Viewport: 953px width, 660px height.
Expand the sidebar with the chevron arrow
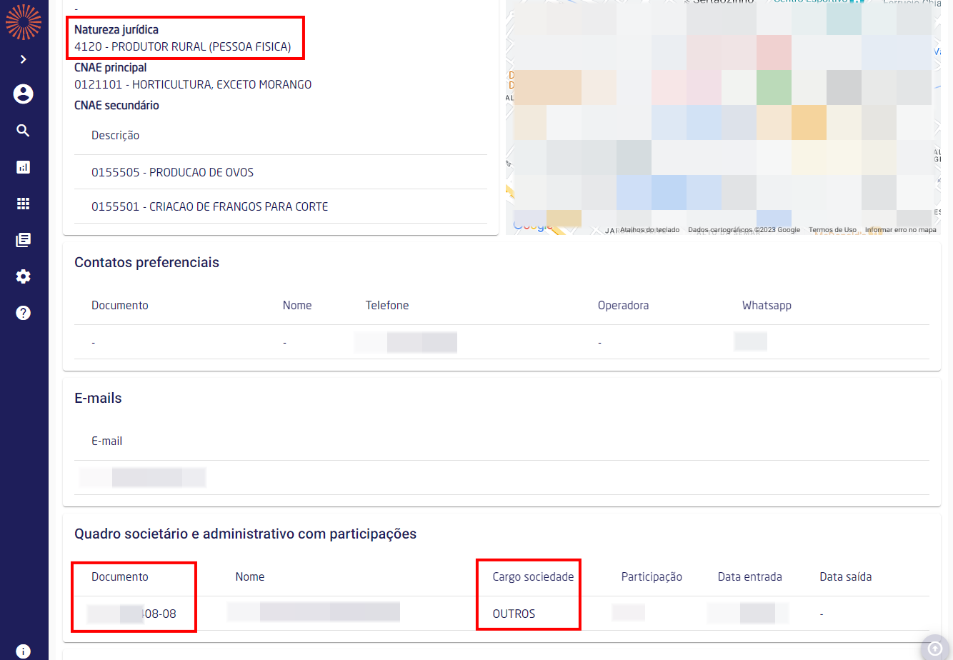[24, 59]
